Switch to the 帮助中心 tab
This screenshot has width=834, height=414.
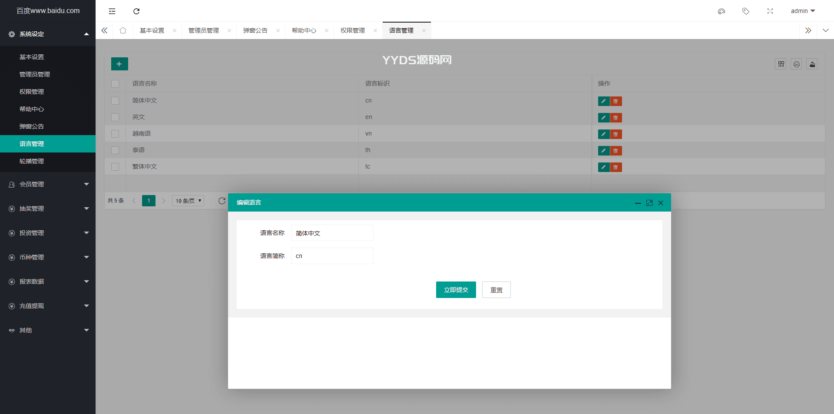[304, 30]
